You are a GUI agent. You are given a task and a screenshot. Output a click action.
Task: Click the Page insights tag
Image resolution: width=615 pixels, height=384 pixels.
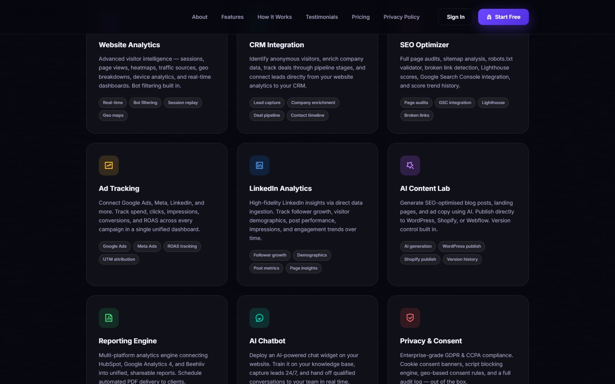pyautogui.click(x=304, y=268)
